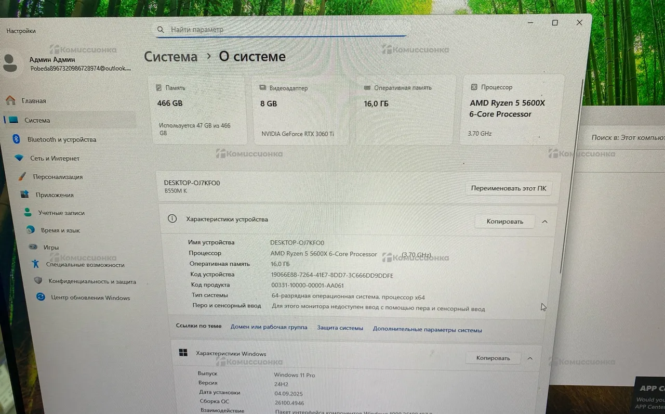Open Домен или рабочая группа link
Screen dimensions: 665x414
tap(269, 327)
